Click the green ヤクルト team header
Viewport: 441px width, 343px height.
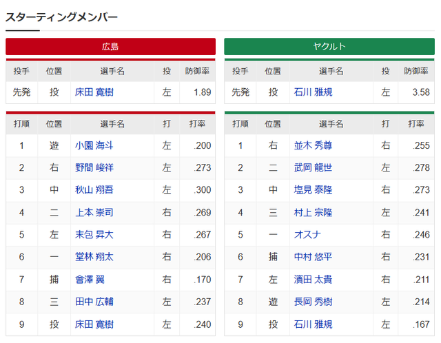329,46
